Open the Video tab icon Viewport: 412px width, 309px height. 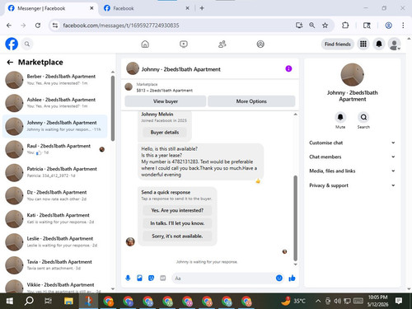coord(184,44)
